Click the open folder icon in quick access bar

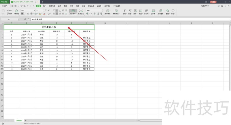[x=12, y=6]
